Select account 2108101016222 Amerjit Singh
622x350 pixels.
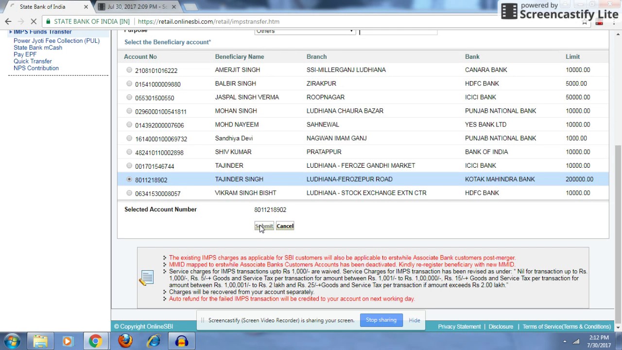click(129, 70)
